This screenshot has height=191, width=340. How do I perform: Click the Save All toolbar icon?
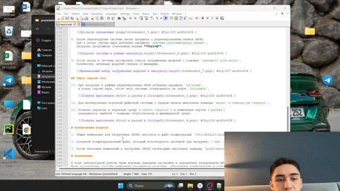(72, 19)
